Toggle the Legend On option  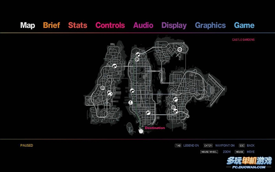[x=191, y=146]
